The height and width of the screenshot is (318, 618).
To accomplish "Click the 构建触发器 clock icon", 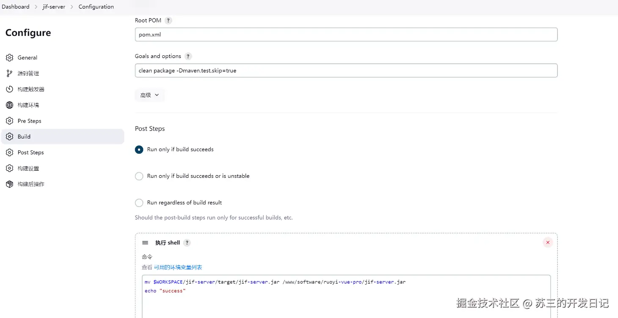I will (x=9, y=89).
